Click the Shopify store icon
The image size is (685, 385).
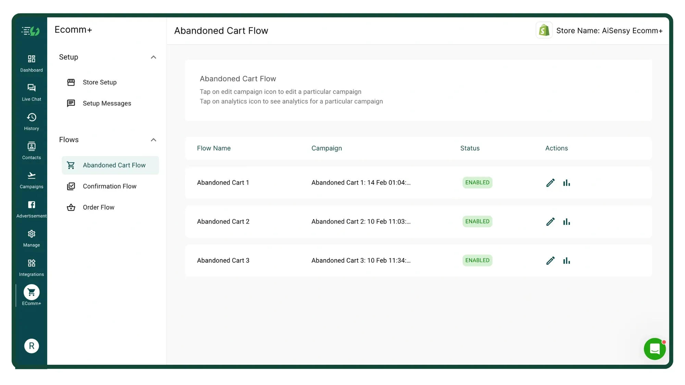[x=544, y=30]
